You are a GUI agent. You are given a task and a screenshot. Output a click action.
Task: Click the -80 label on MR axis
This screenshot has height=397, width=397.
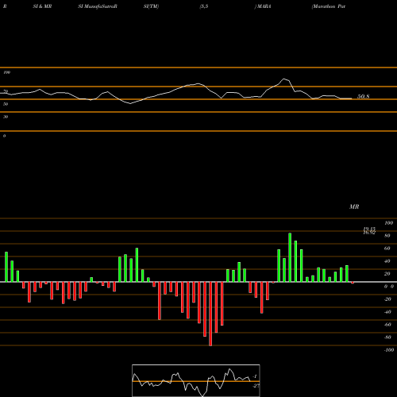pos(387,337)
